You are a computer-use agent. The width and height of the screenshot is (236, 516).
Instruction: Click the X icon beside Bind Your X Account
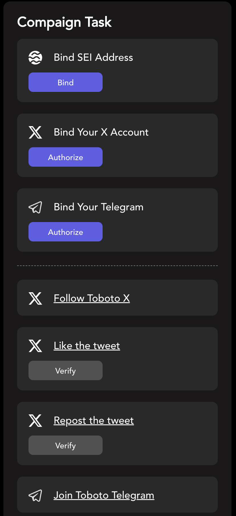click(x=35, y=132)
